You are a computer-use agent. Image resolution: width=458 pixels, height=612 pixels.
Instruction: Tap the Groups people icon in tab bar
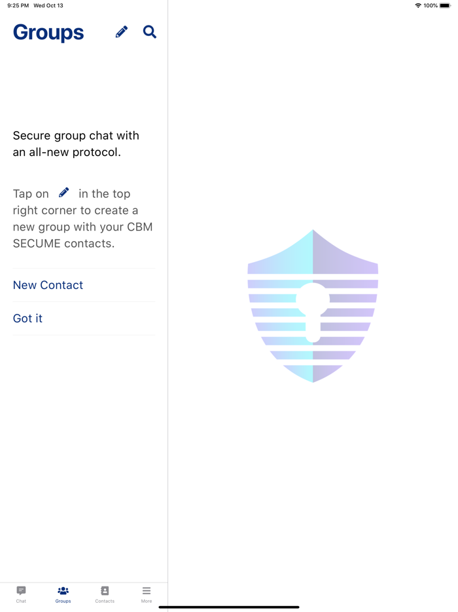click(63, 591)
